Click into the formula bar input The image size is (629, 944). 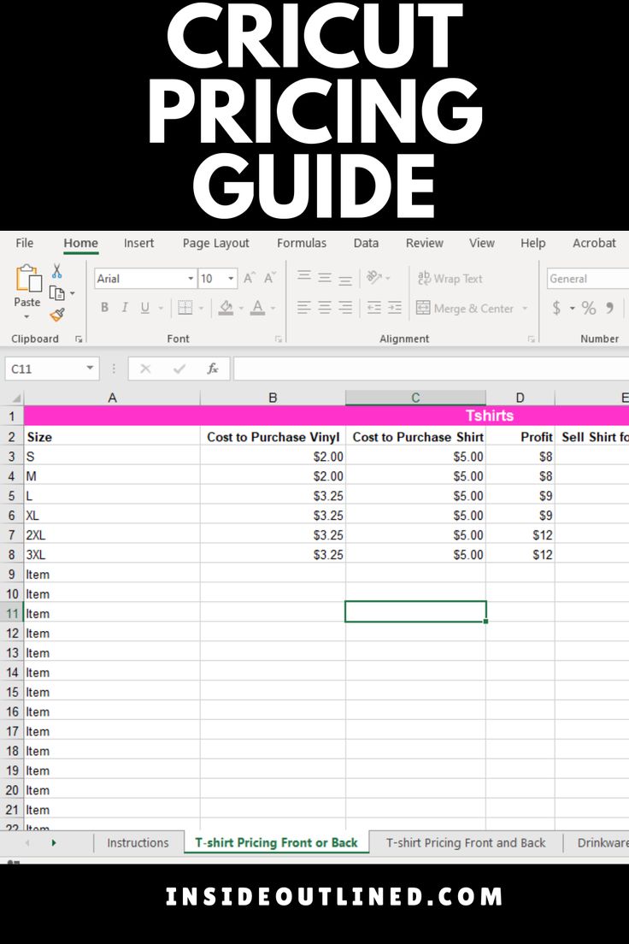[431, 369]
